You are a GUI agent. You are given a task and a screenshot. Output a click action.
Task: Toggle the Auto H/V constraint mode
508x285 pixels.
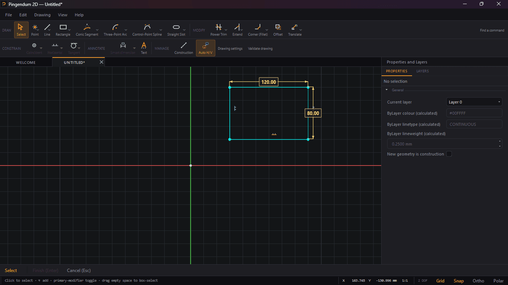tap(206, 48)
